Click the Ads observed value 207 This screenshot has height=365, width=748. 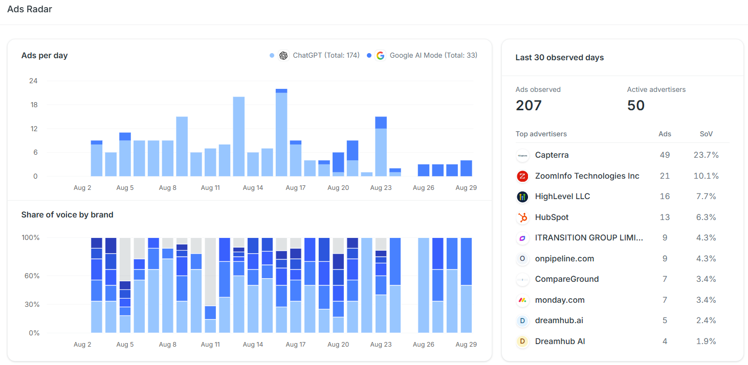529,106
